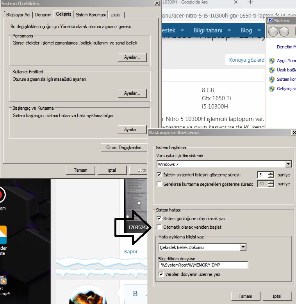Click the Sistem koruması shield icon
Image resolution: width=296 pixels, height=304 pixels.
point(272,79)
